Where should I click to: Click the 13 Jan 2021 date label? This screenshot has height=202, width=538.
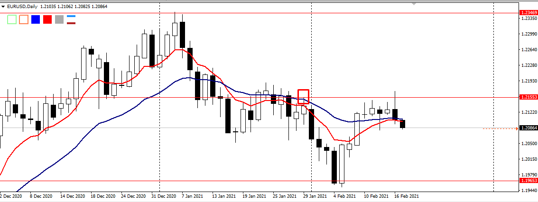click(x=224, y=196)
